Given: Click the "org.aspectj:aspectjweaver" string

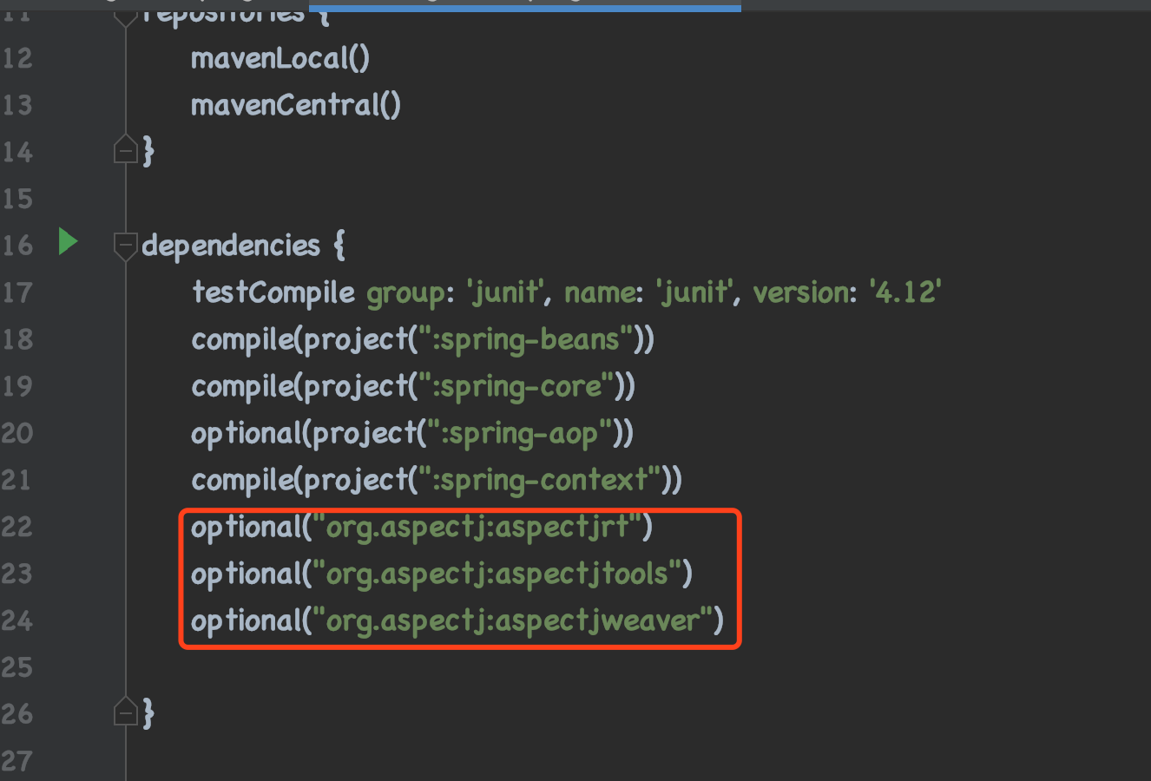Looking at the screenshot, I should pos(512,621).
